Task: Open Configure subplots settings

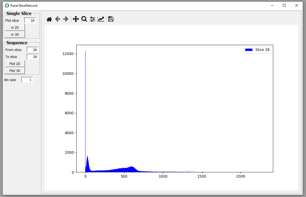Action: (92, 19)
